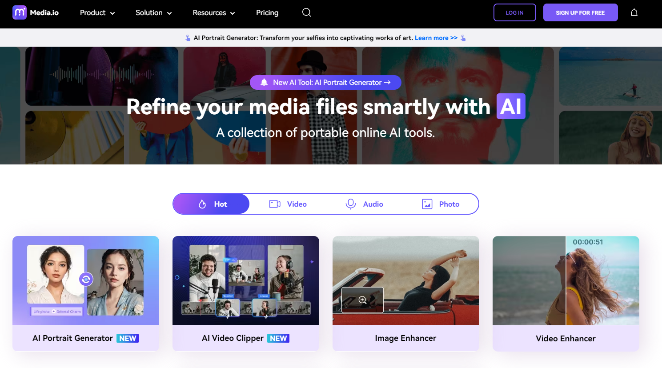
Task: Click the highlighted AI word in hero headline
Action: (x=511, y=106)
